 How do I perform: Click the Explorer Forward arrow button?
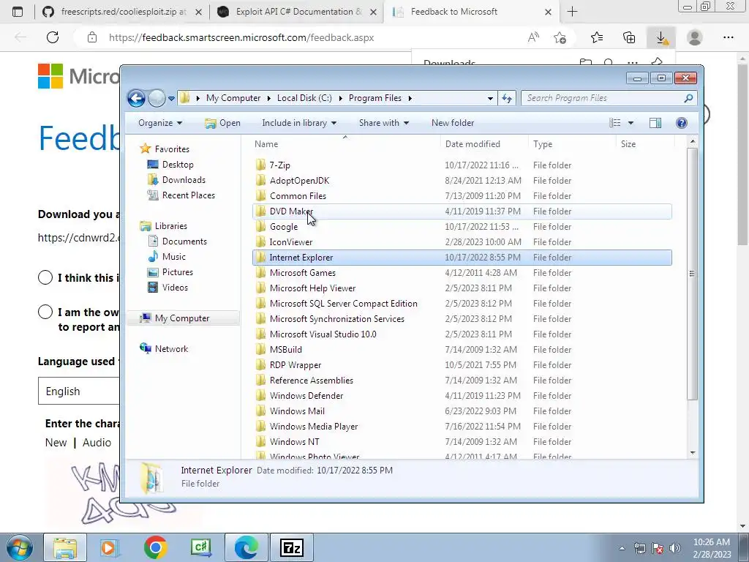(157, 99)
